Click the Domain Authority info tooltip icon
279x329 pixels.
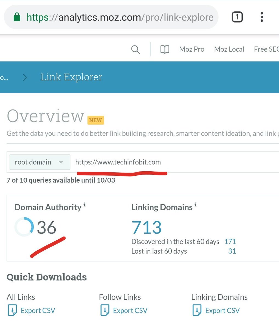tap(85, 205)
